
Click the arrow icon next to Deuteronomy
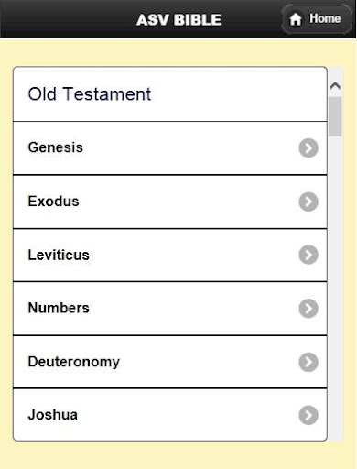(x=308, y=362)
